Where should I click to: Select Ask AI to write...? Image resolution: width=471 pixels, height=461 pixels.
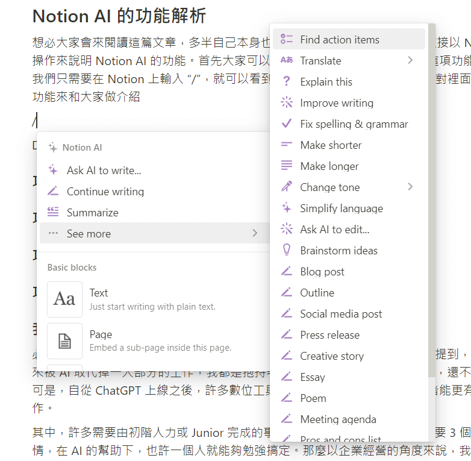(155, 170)
